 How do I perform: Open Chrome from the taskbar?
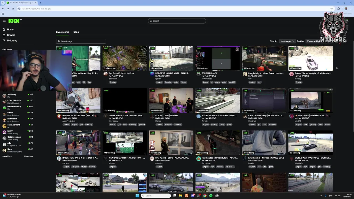click(205, 196)
